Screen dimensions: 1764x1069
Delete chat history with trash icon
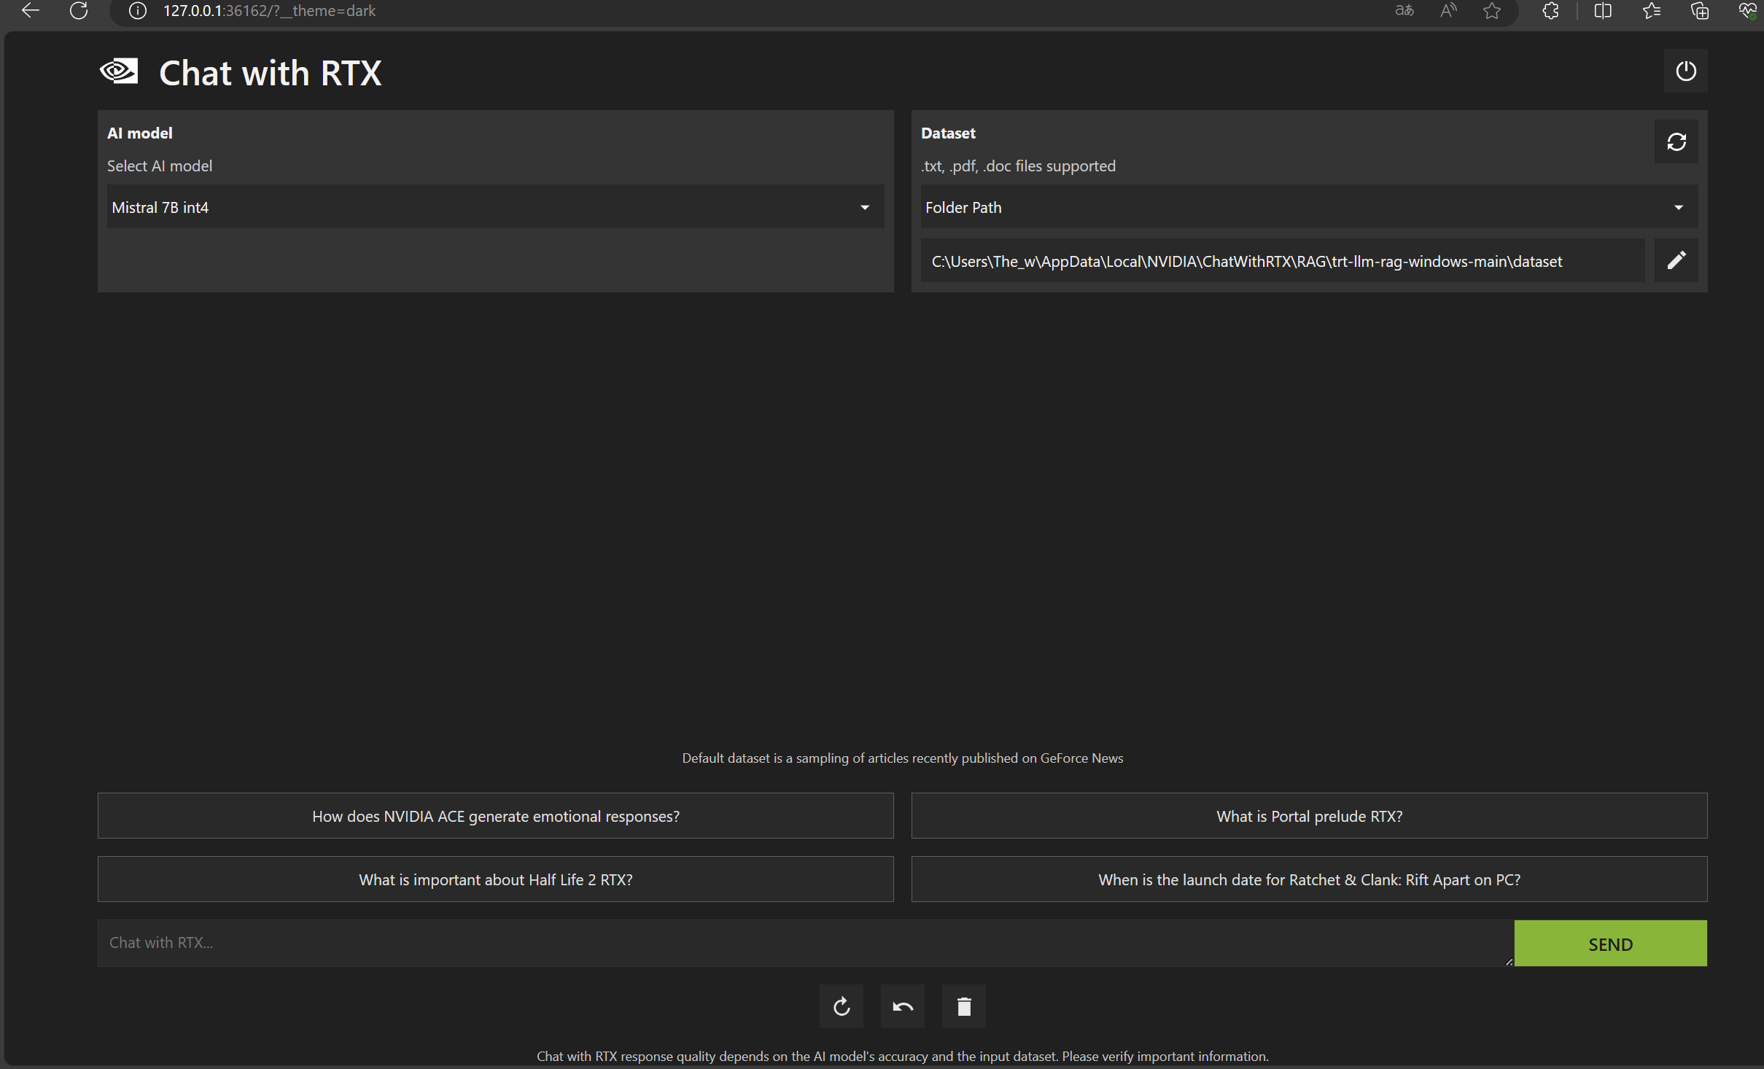964,1006
